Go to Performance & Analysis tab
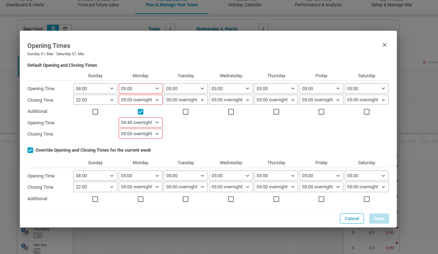 click(x=318, y=5)
